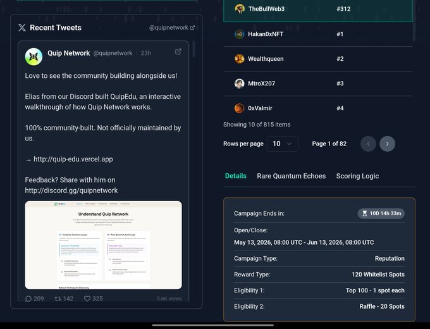Click Wealthqueen avatar icon
The width and height of the screenshot is (430, 329).
pyautogui.click(x=240, y=59)
